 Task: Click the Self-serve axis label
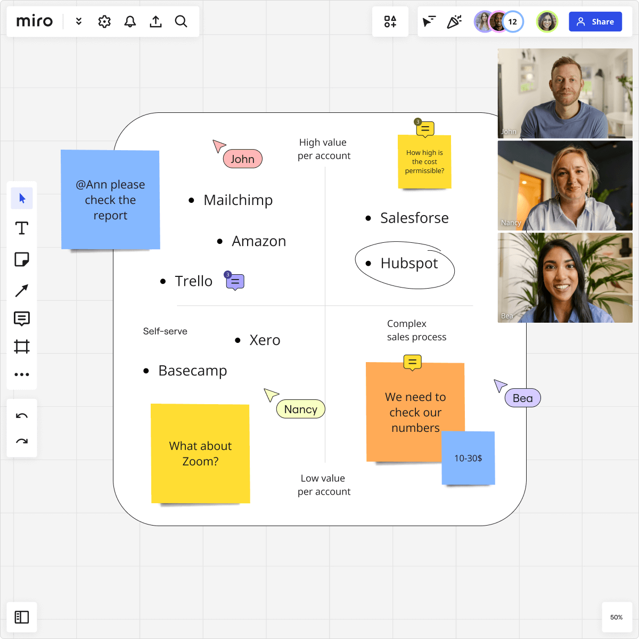pos(165,331)
